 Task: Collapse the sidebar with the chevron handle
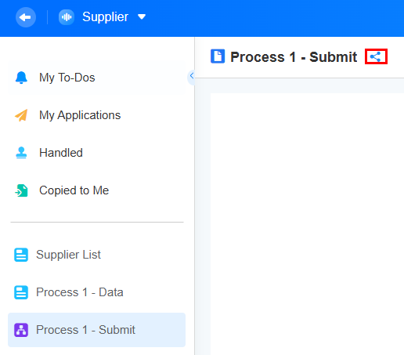click(192, 76)
